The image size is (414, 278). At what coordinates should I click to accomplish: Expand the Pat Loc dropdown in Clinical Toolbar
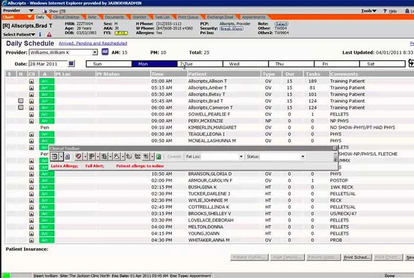(x=241, y=157)
